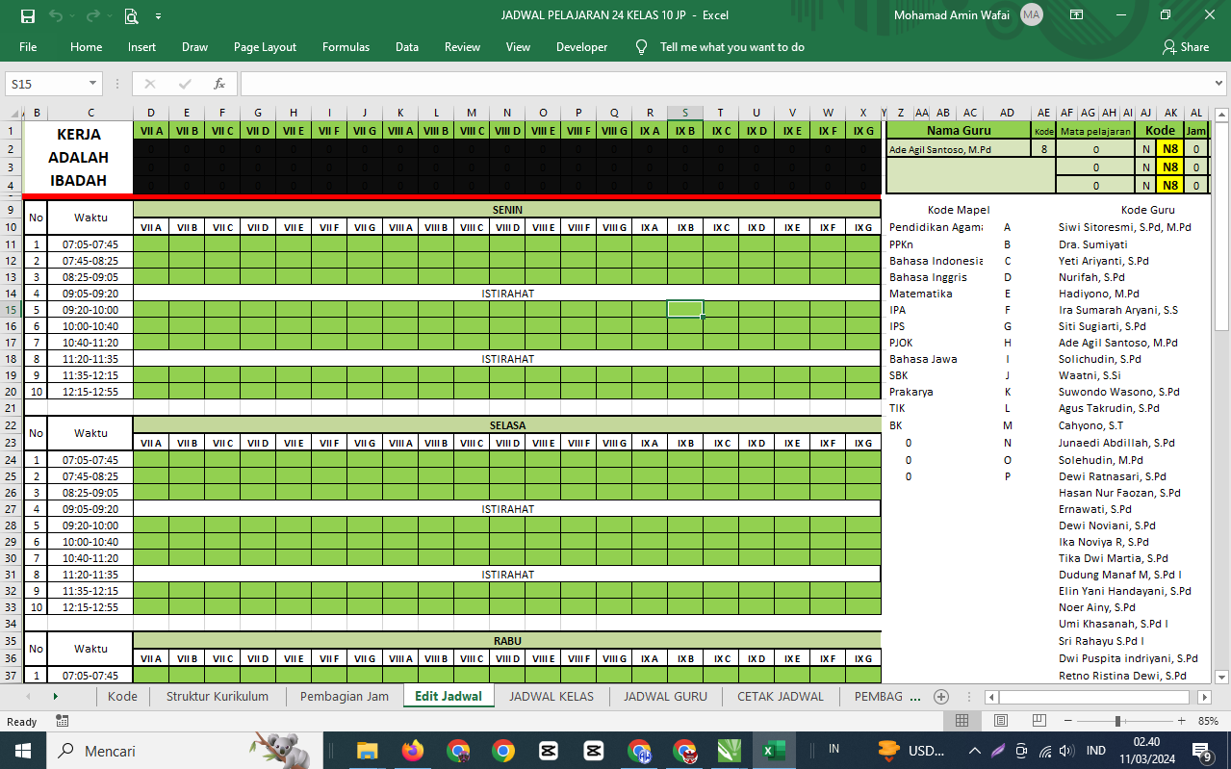Click the Insert Function fx icon
This screenshot has height=769, width=1231.
[219, 84]
